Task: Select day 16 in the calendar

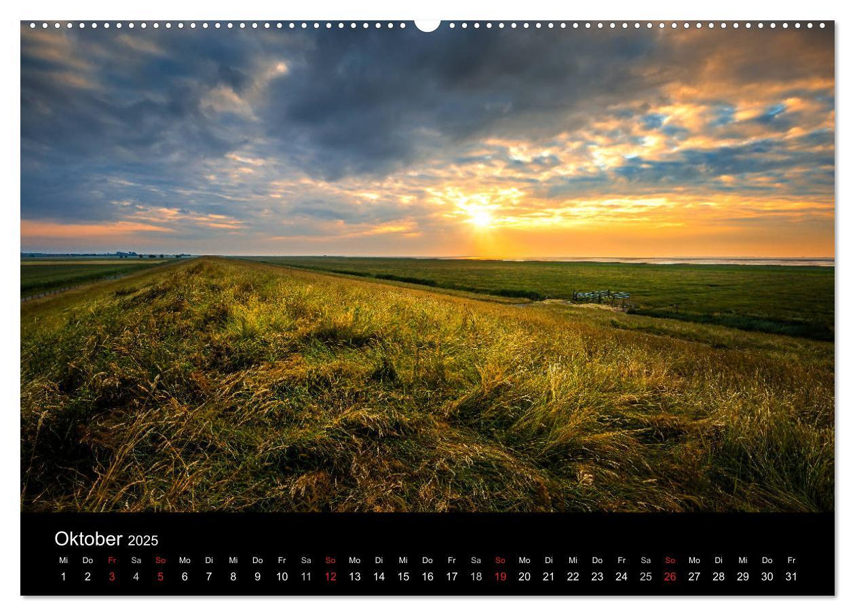Action: (x=427, y=577)
